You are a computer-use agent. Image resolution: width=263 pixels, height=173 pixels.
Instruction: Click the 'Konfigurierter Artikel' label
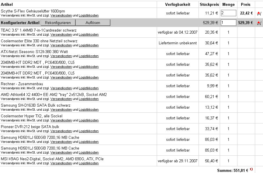click(x=20, y=23)
